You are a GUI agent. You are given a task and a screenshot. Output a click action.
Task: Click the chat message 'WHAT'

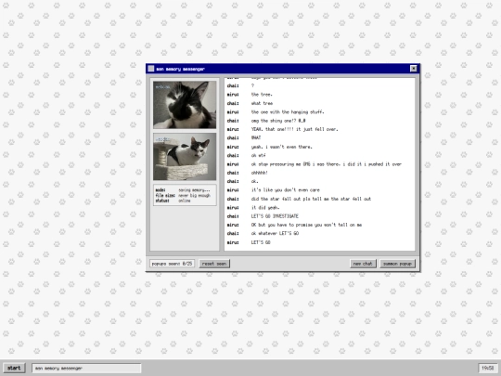[256, 137]
